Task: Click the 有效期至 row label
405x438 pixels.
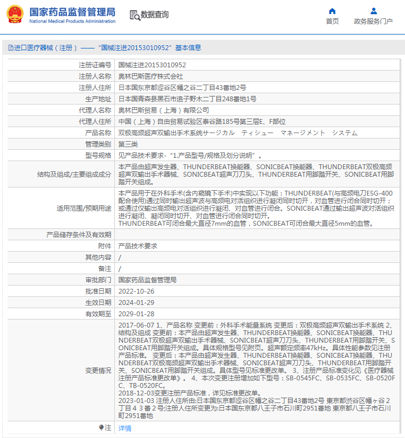Action: click(98, 314)
